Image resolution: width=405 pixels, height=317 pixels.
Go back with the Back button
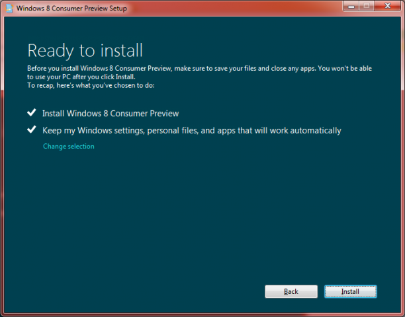pyautogui.click(x=291, y=291)
